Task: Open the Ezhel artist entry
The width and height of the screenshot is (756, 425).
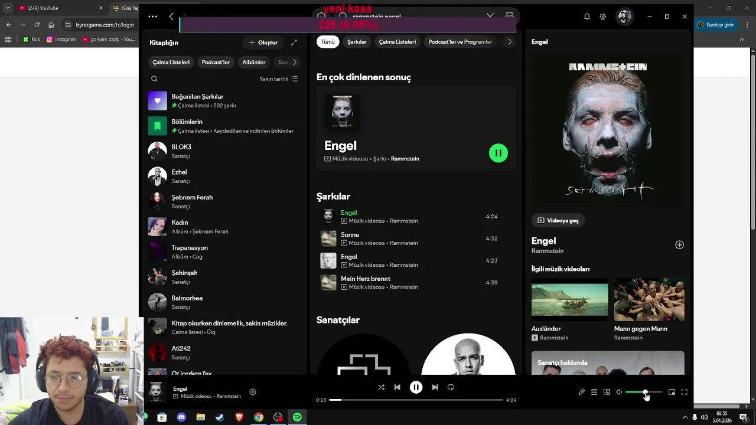Action: tap(224, 176)
